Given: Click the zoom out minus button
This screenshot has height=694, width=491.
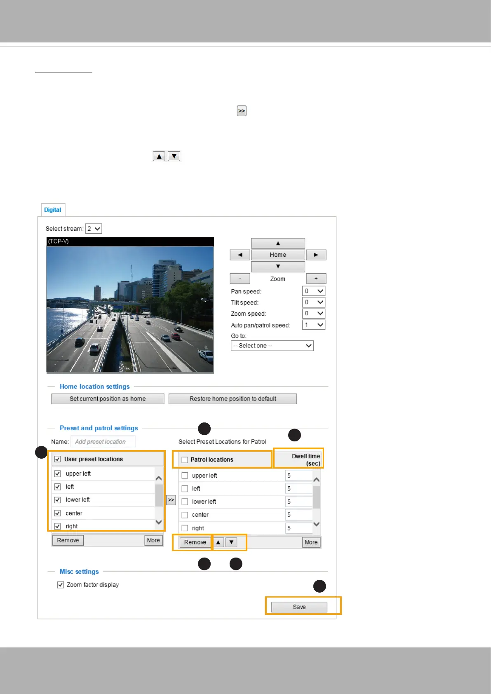Looking at the screenshot, I should (240, 279).
